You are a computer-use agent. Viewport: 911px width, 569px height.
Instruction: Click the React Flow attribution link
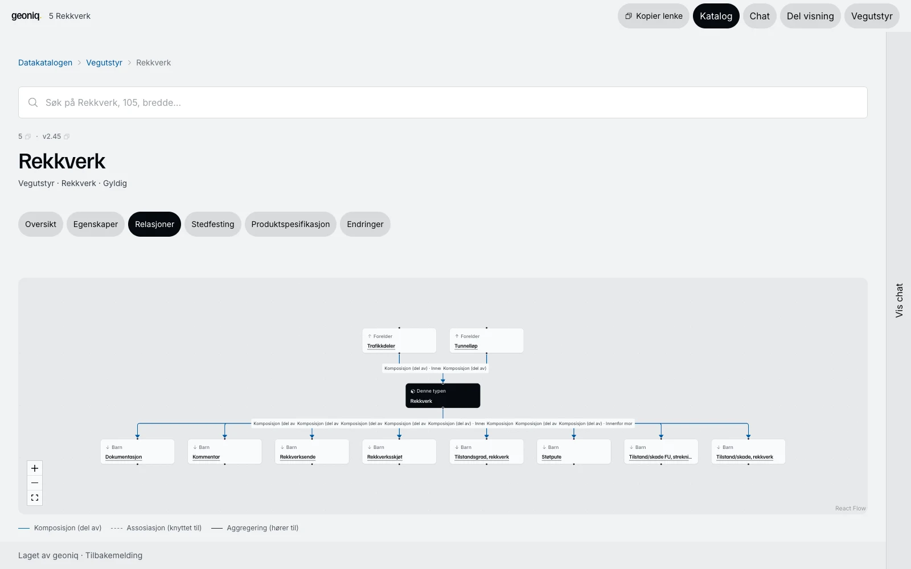click(850, 509)
